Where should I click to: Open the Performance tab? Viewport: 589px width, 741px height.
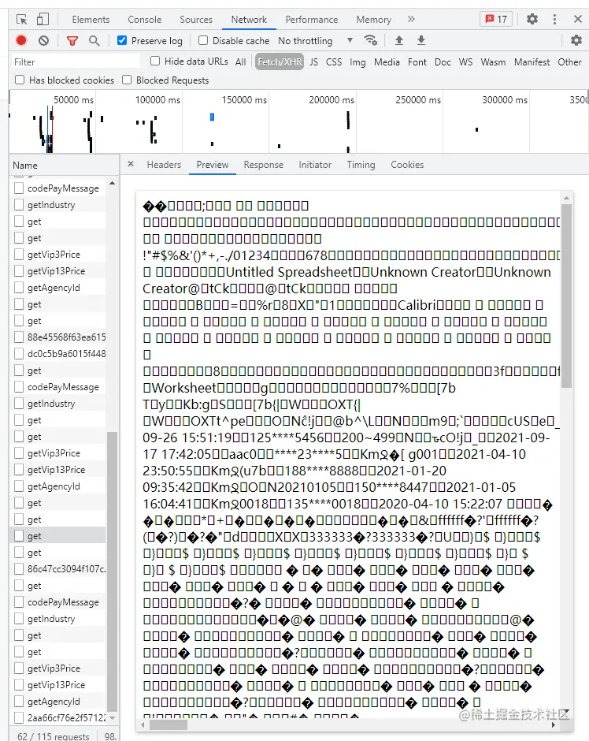pos(312,20)
